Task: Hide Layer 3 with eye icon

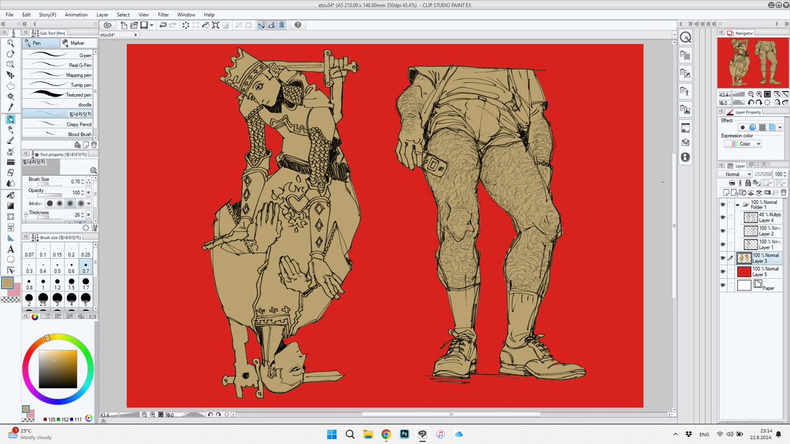Action: pyautogui.click(x=723, y=258)
